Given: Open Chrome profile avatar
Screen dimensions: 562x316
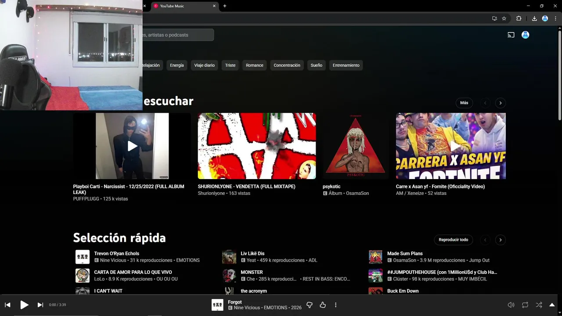Looking at the screenshot, I should pyautogui.click(x=545, y=18).
